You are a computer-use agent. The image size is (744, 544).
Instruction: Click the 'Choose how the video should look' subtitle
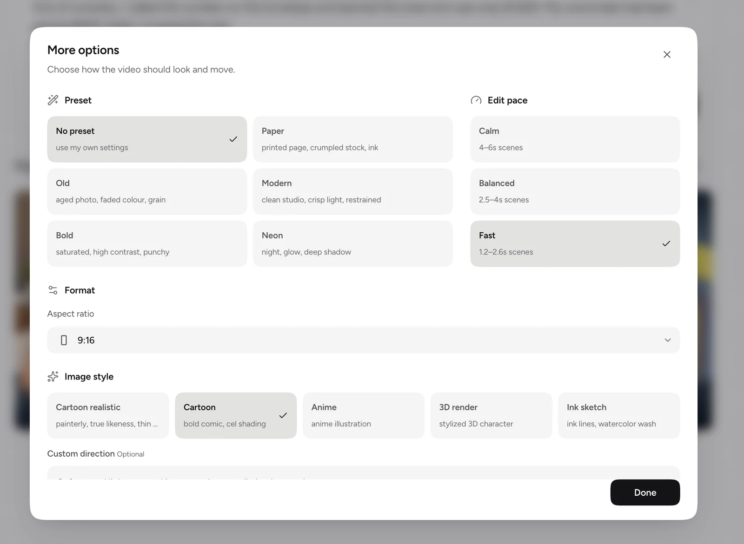click(x=141, y=69)
